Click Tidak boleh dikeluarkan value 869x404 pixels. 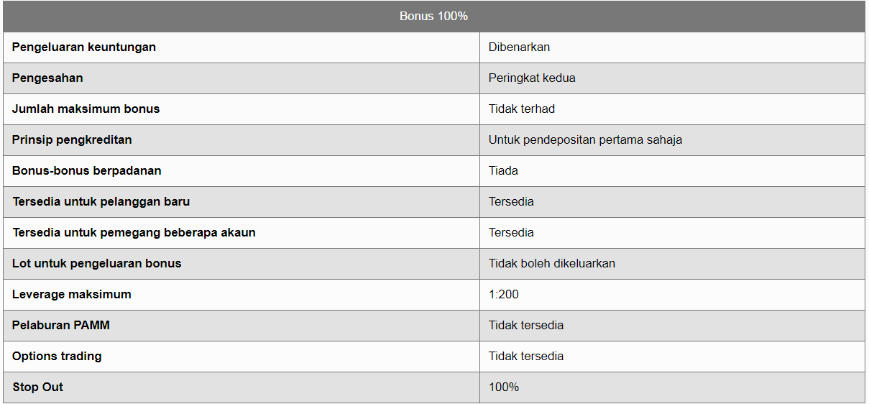pyautogui.click(x=552, y=264)
